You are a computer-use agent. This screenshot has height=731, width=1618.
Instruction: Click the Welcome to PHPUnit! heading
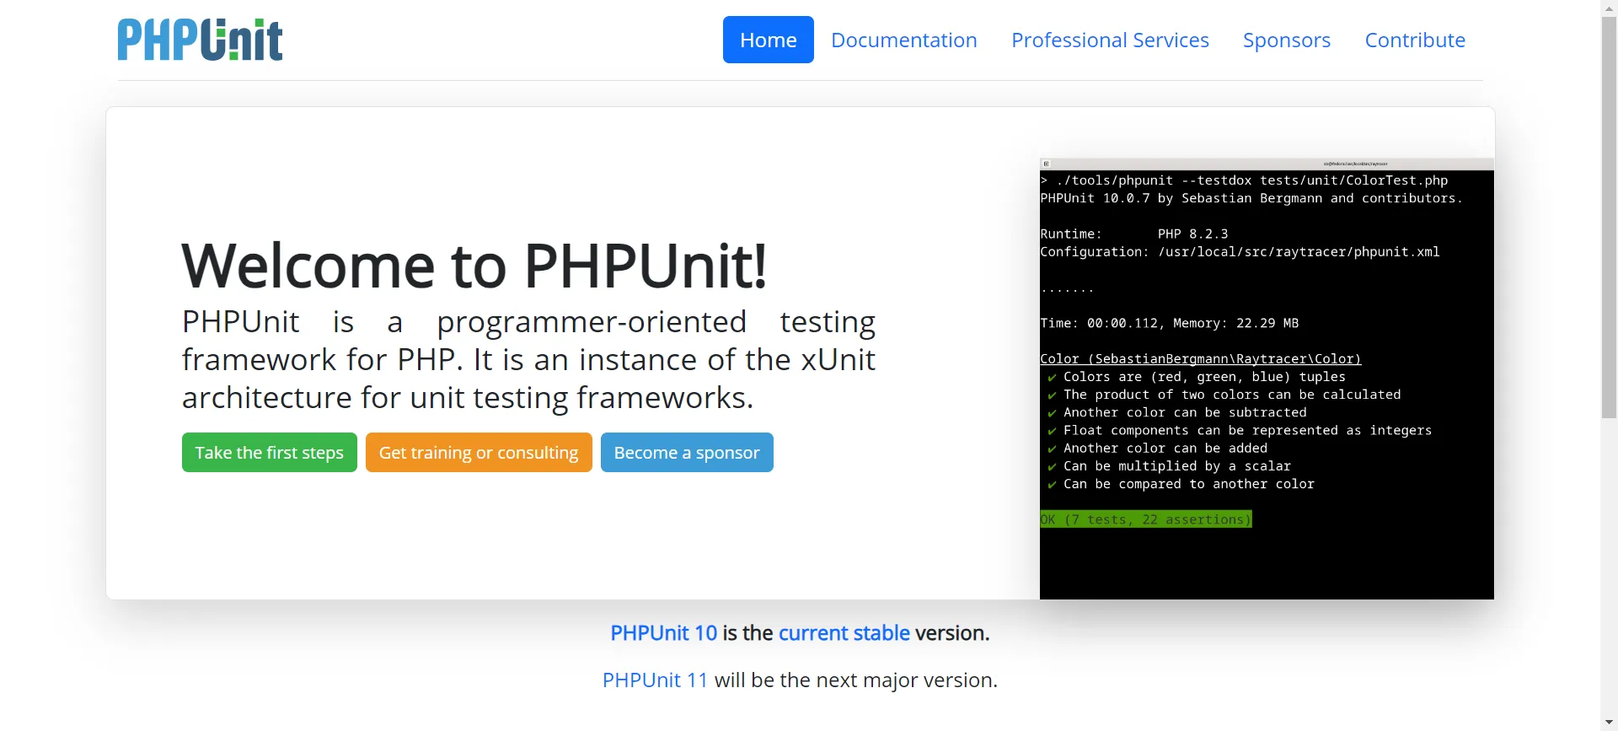click(474, 266)
